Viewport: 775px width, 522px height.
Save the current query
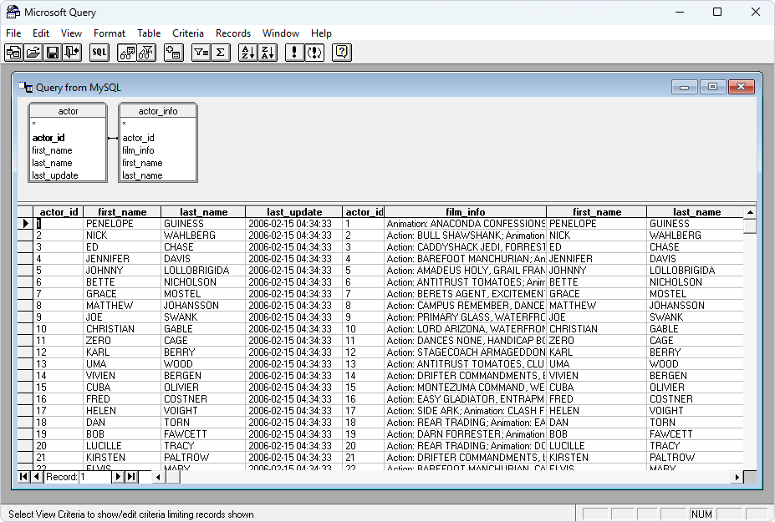(x=53, y=53)
